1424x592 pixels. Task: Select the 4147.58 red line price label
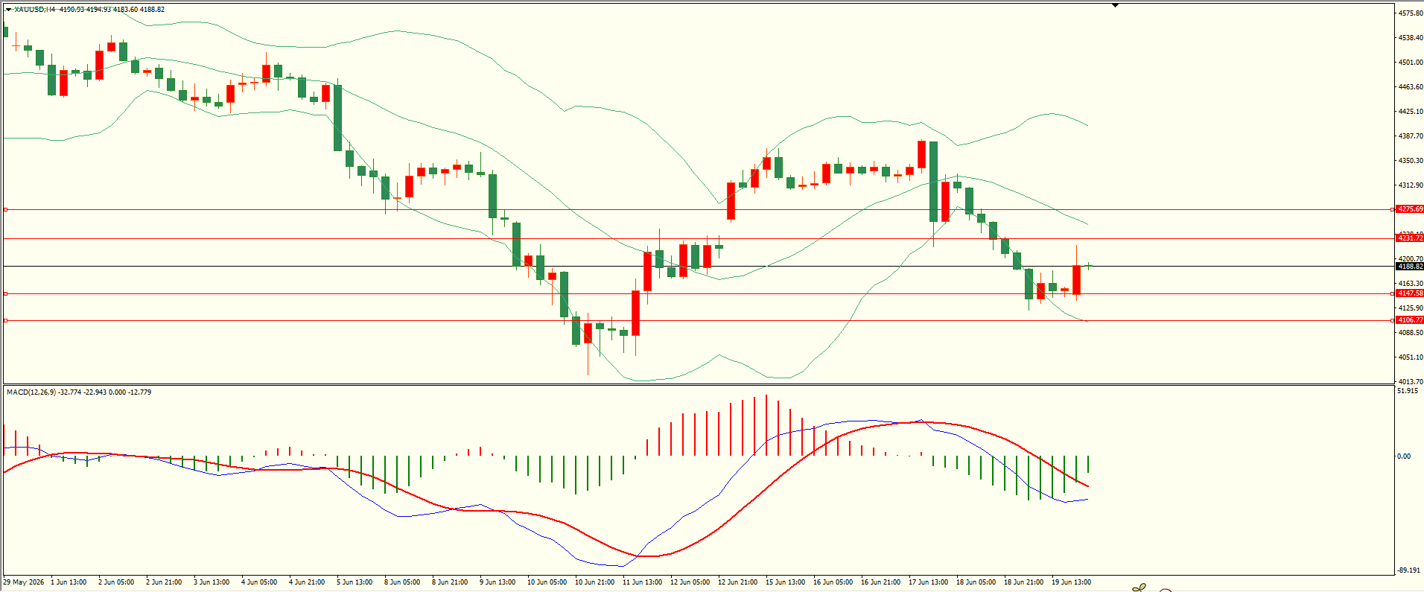point(1410,293)
